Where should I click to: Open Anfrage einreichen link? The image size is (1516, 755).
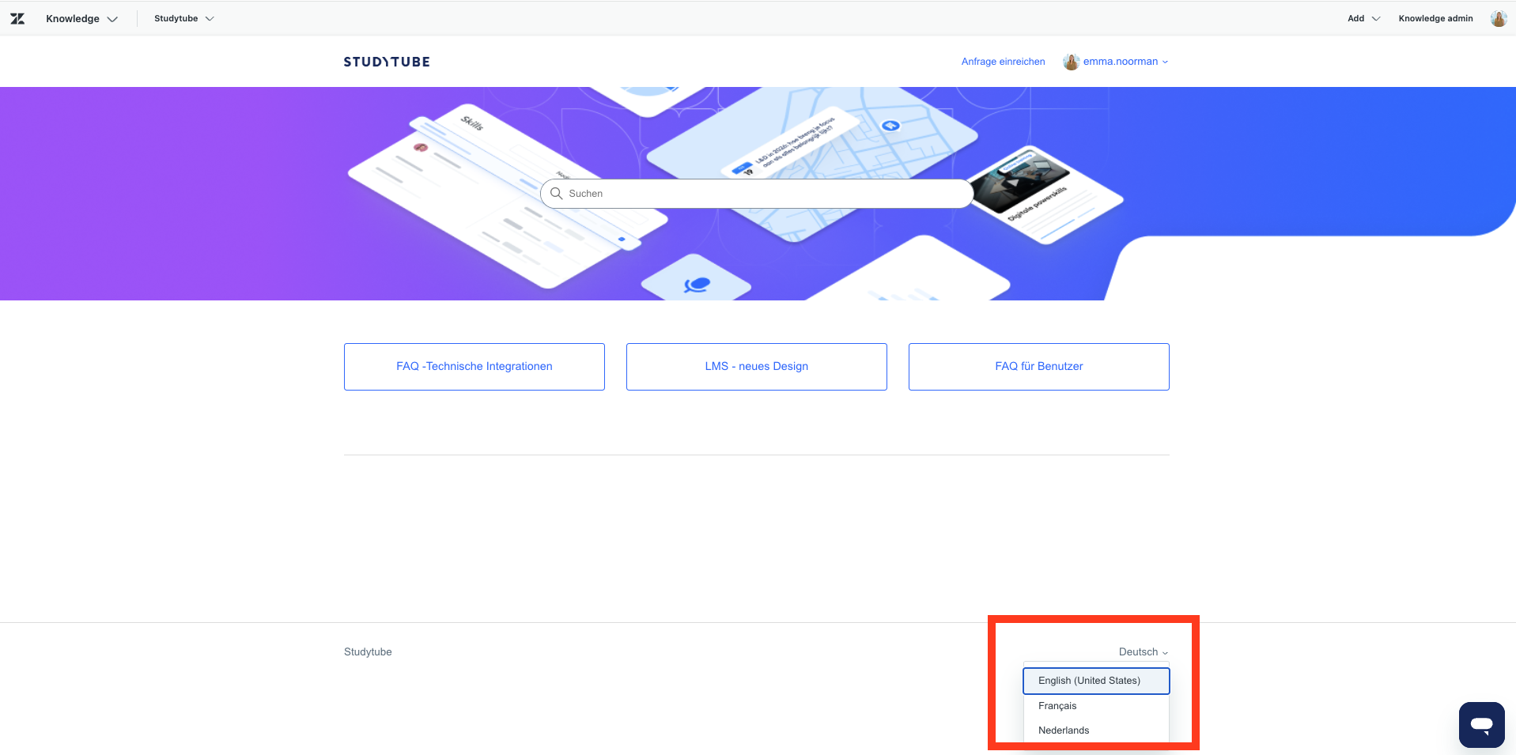pyautogui.click(x=1003, y=62)
